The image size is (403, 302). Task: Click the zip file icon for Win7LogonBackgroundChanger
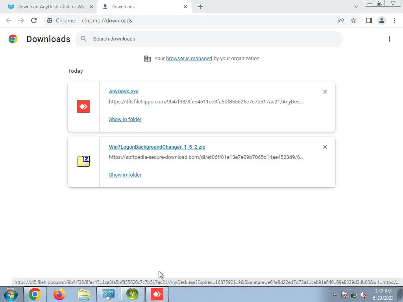tap(83, 161)
